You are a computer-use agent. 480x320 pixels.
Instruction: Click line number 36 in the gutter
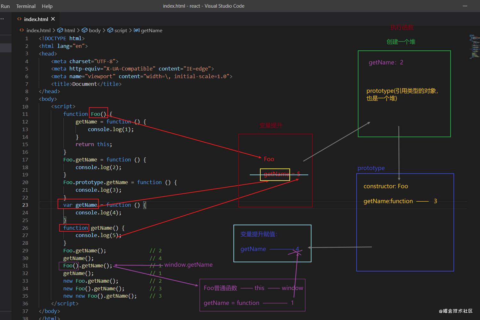click(25, 304)
